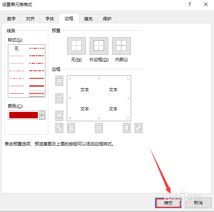
Task: Select the thickest solid line style
Action: pos(36,86)
